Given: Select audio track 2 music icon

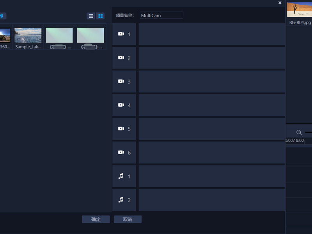Looking at the screenshot, I should (x=121, y=200).
